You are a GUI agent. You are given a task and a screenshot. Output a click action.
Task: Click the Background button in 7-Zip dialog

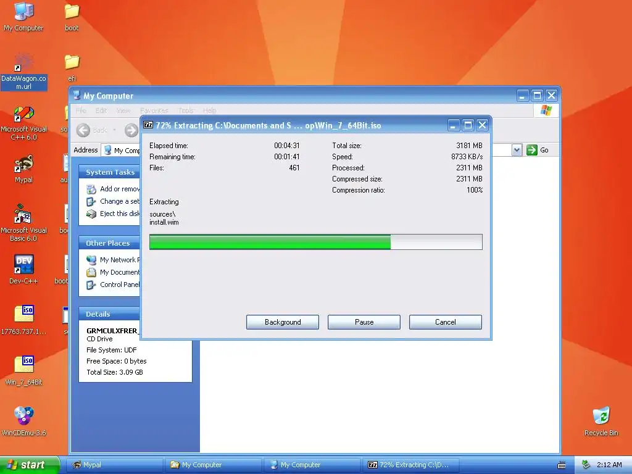[x=283, y=322]
